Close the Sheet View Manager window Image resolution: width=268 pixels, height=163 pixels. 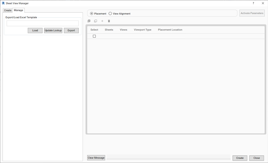pos(263,3)
